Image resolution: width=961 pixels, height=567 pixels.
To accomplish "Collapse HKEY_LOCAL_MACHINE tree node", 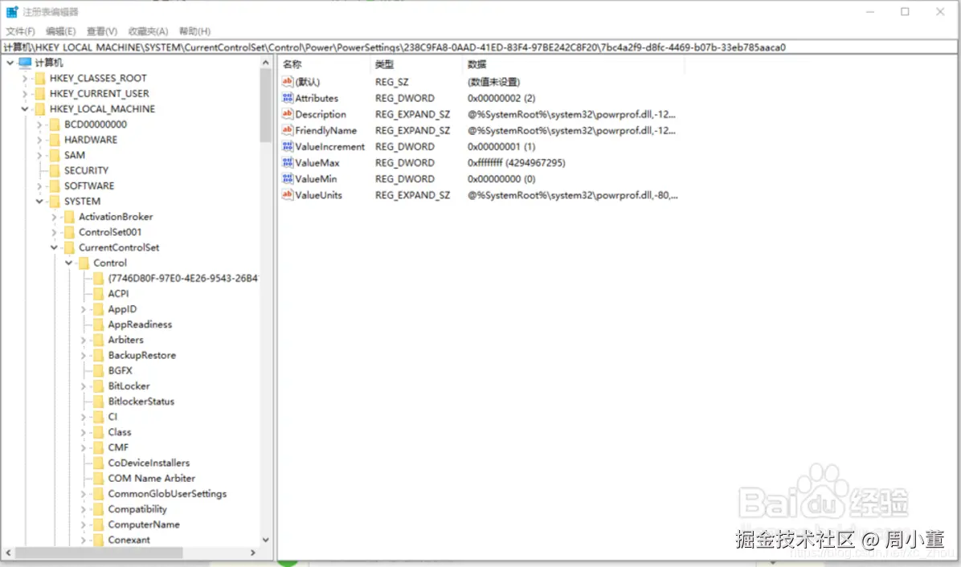I will tap(25, 109).
